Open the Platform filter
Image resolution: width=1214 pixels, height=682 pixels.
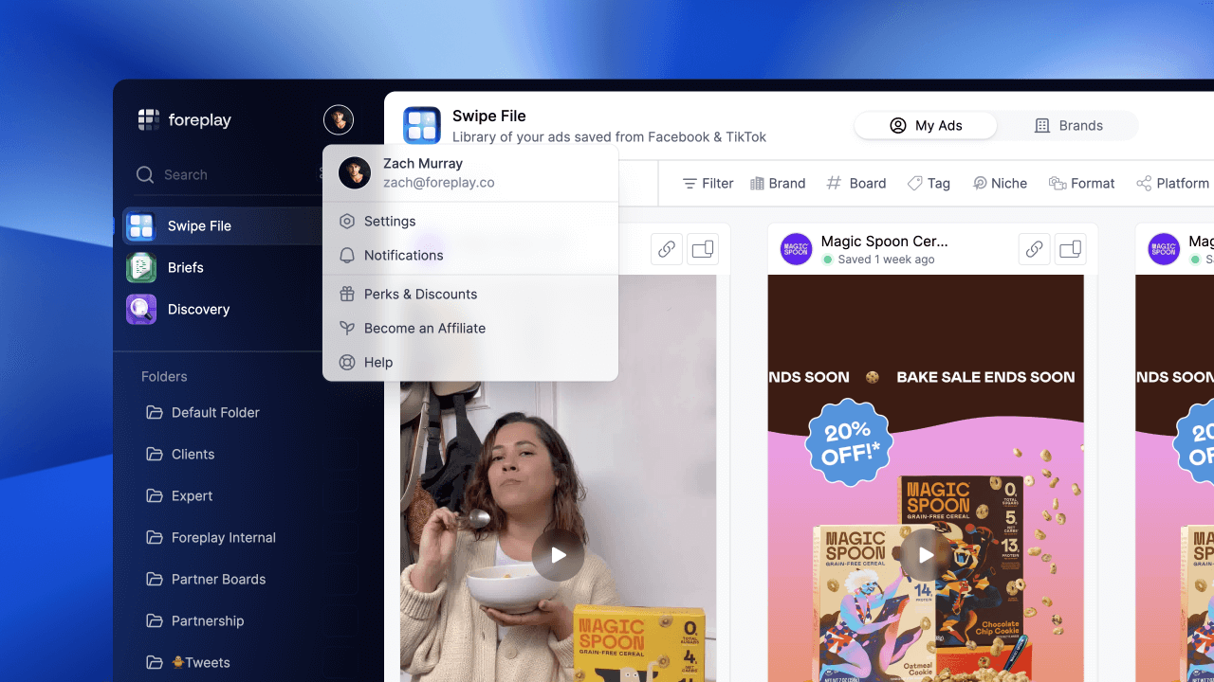1173,184
